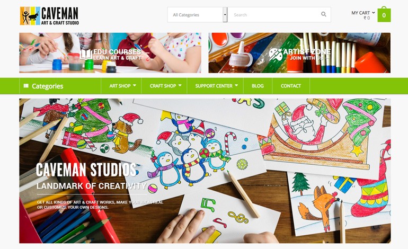The width and height of the screenshot is (408, 249).
Task: Click the book icon on Edu Courses banner
Action: (x=86, y=55)
